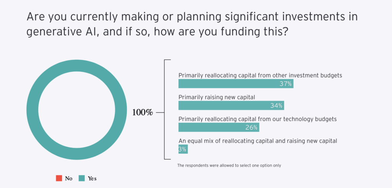Click 'Primarily raising new capital' label
The image size is (392, 188).
tap(217, 97)
